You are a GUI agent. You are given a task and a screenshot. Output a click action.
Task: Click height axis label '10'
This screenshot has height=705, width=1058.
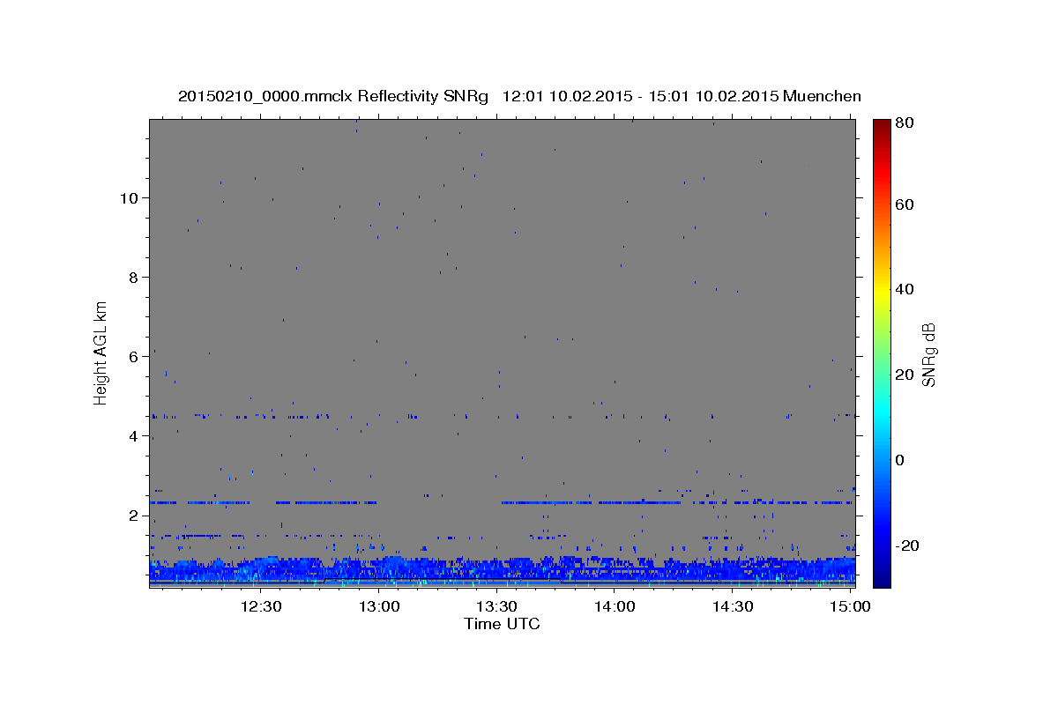coord(129,197)
